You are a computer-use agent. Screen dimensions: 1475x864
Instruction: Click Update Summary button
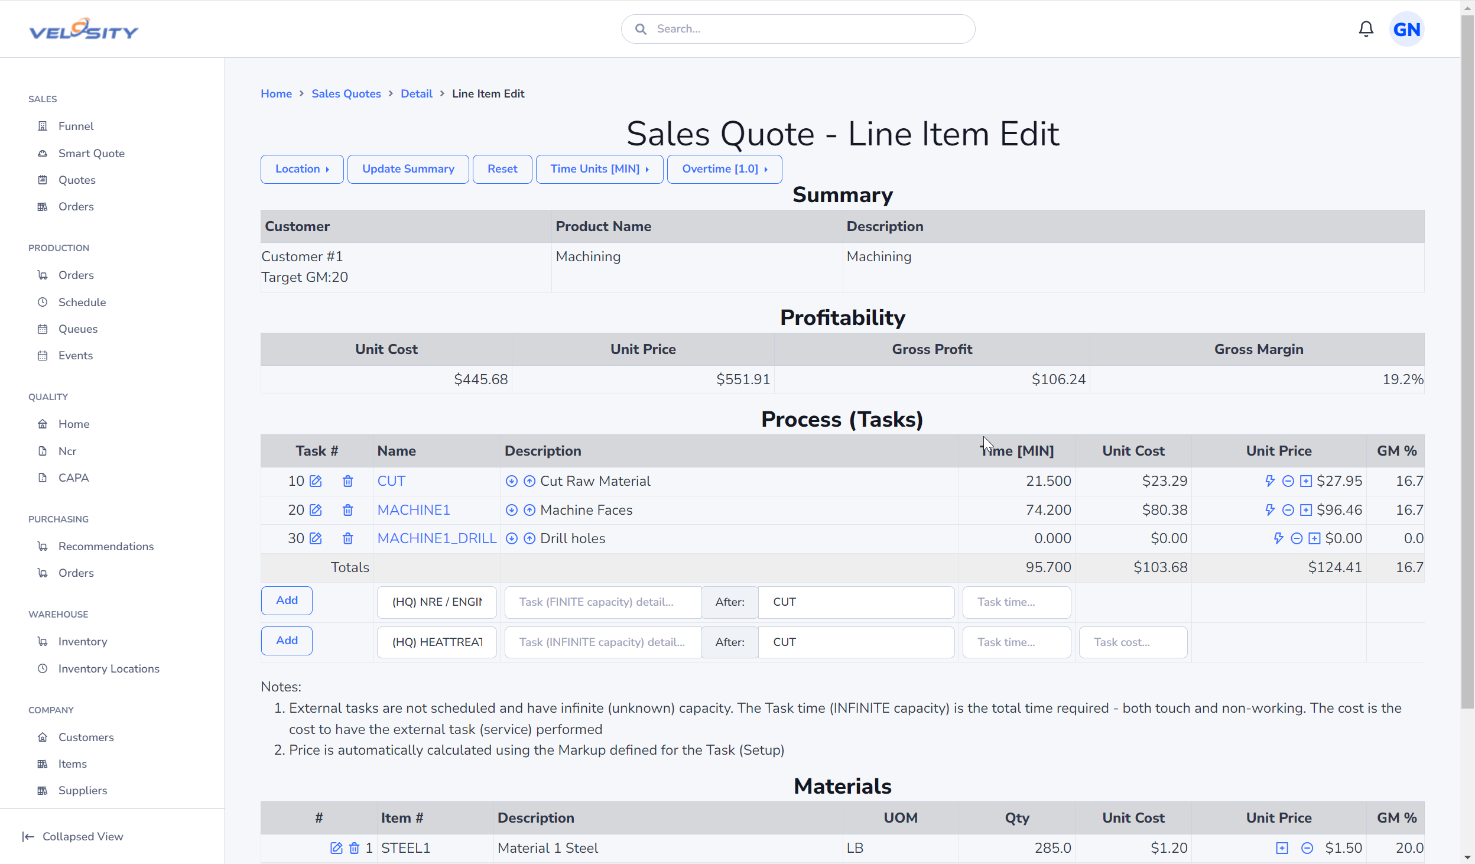tap(408, 169)
